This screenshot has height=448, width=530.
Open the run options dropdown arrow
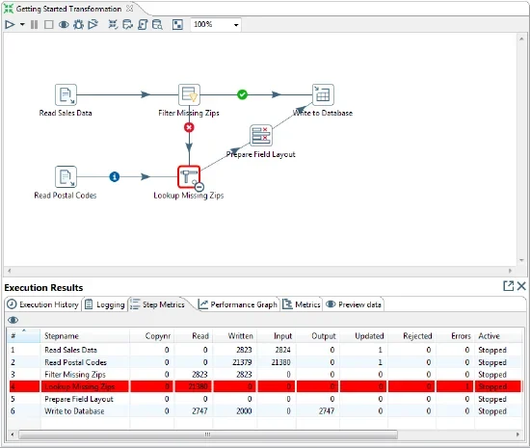click(x=22, y=25)
